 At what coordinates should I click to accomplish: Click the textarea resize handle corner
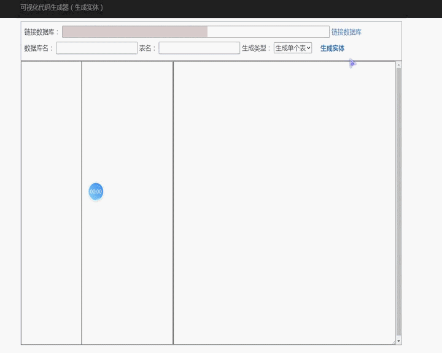pyautogui.click(x=394, y=342)
